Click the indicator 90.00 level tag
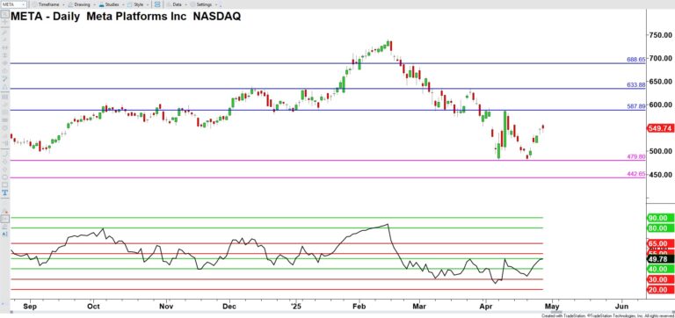Image resolution: width=675 pixels, height=318 pixels. [659, 218]
